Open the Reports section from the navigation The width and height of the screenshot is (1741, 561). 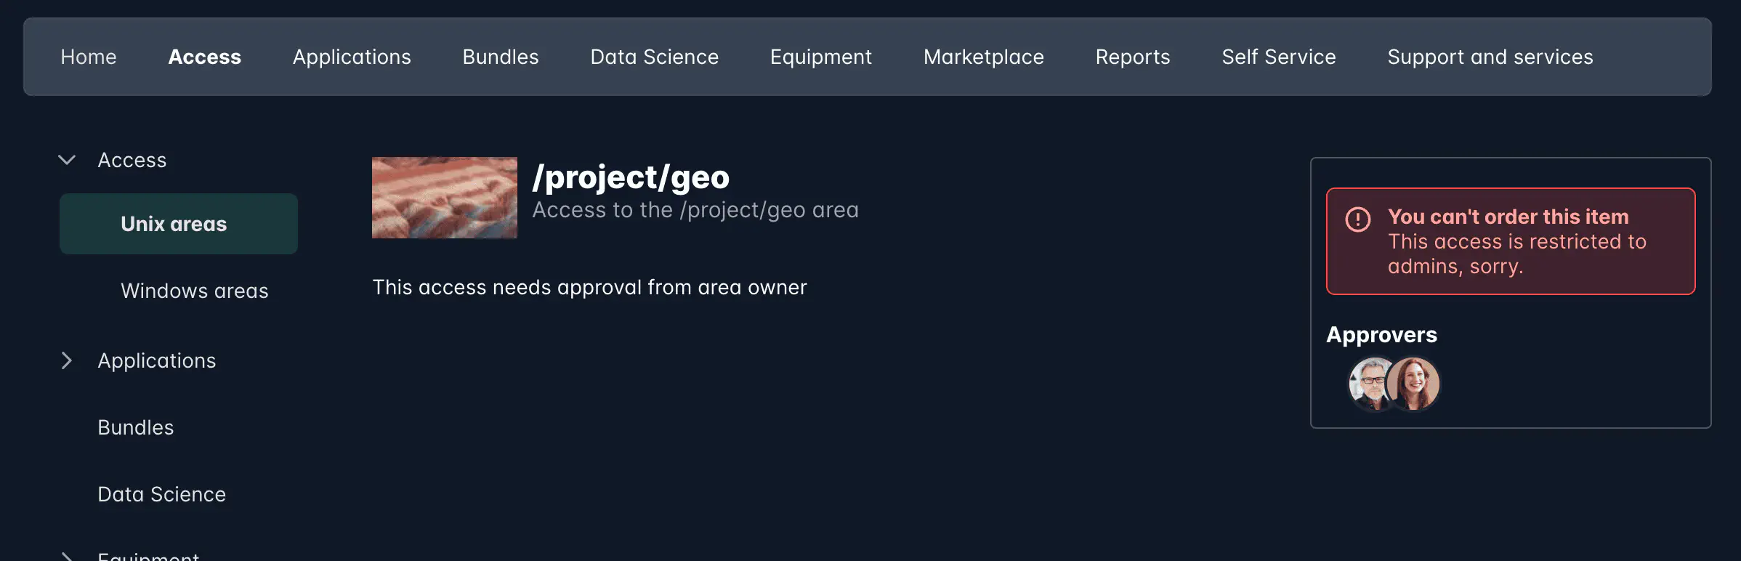1132,57
